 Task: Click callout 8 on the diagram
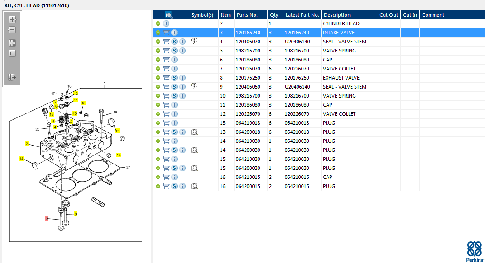[76, 214]
